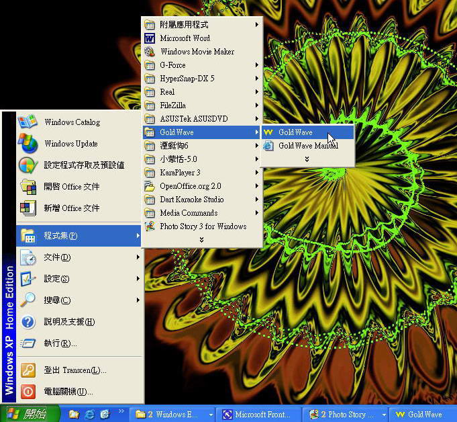Click the GoldWave Manual help icon
The image size is (457, 422).
[x=268, y=146]
